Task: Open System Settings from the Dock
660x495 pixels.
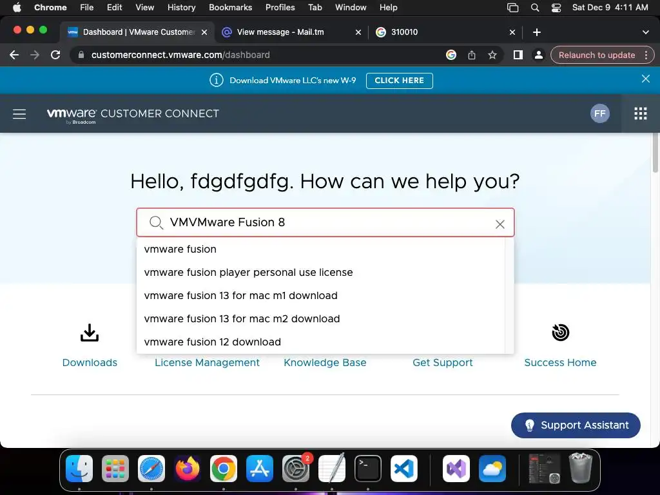Action: [296, 468]
